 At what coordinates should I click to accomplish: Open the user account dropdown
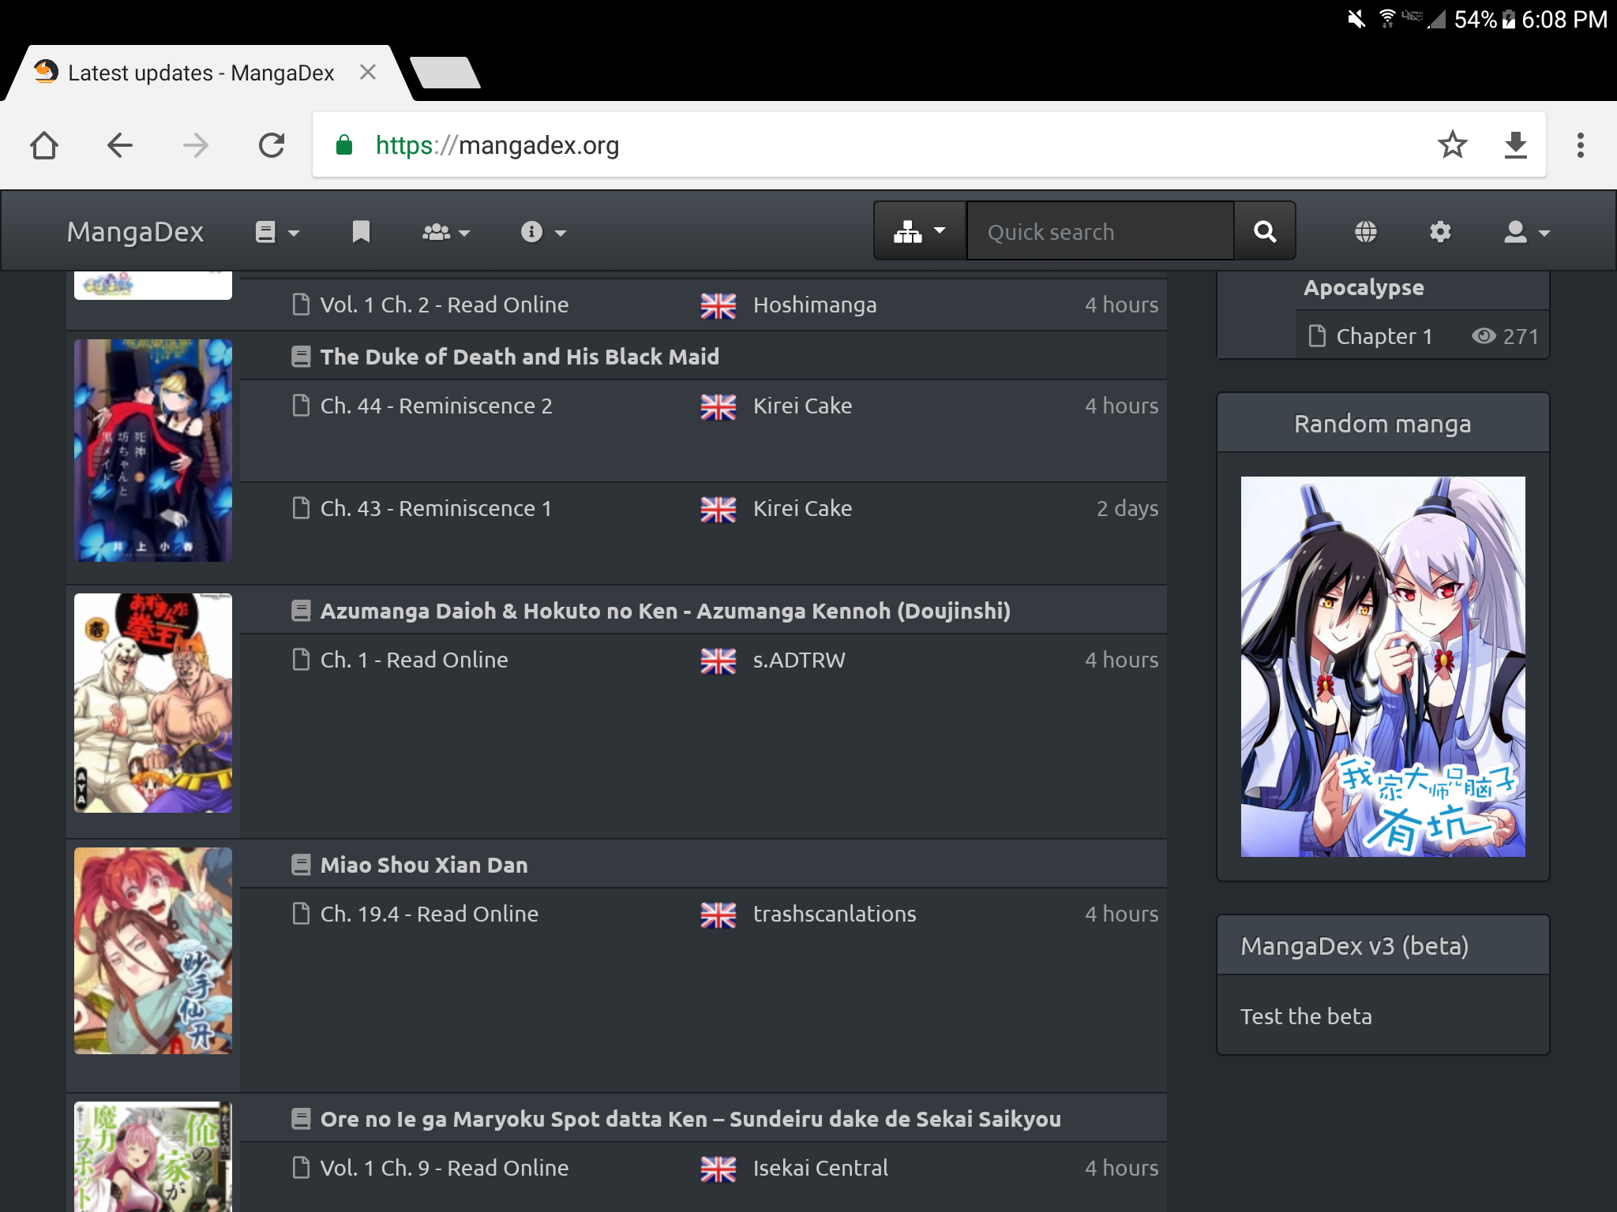1527,232
